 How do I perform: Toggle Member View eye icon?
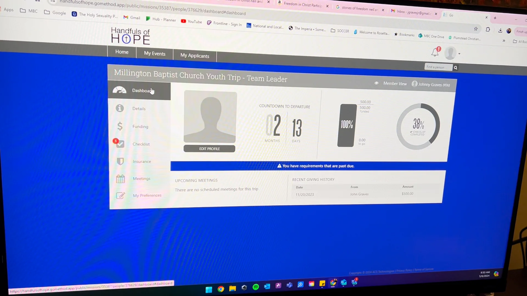pos(376,83)
